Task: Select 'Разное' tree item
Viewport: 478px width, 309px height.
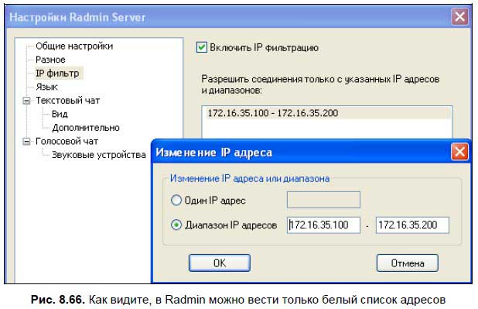Action: point(50,60)
